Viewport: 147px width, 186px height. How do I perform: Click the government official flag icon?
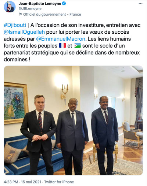pyautogui.click(x=20, y=14)
